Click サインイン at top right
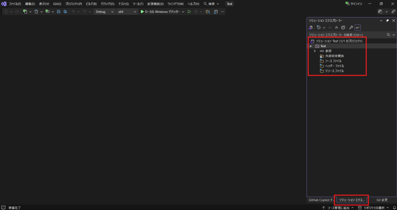This screenshot has width=397, height=210. [354, 3]
